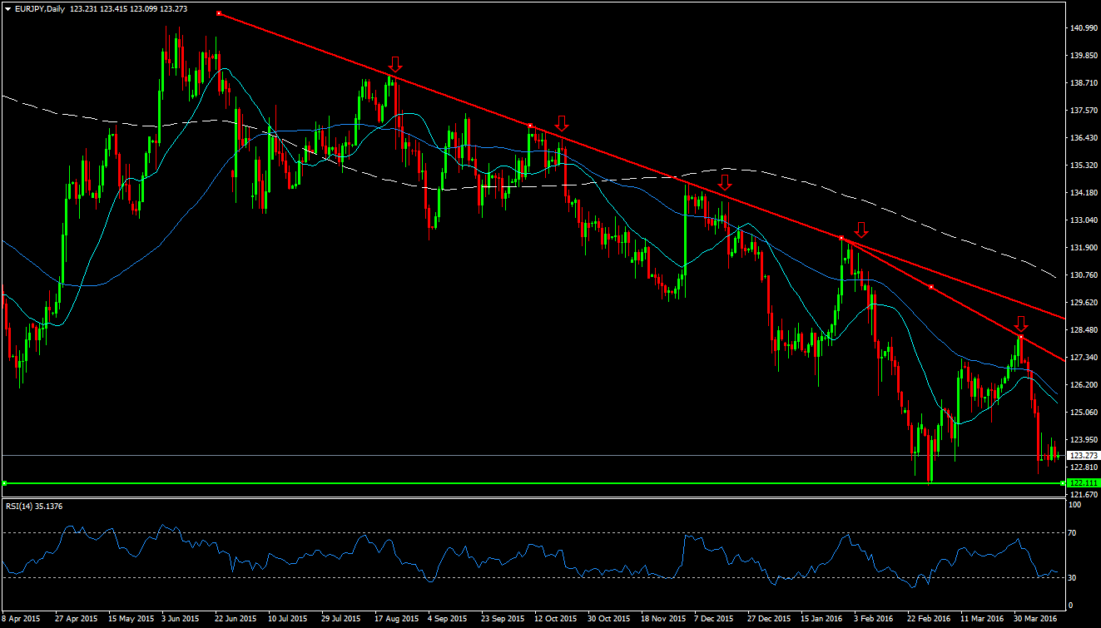Screen dimensions: 1101x628
Task: Click the current price tag 123.273
Action: pyautogui.click(x=1083, y=455)
